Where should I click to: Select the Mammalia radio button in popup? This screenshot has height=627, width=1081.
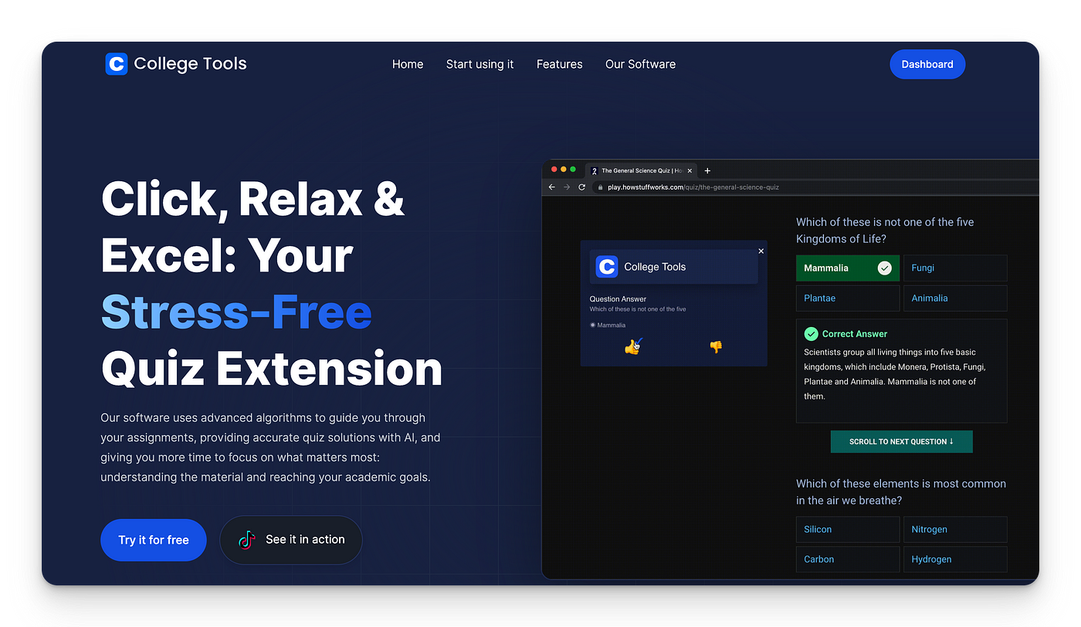[x=593, y=325]
